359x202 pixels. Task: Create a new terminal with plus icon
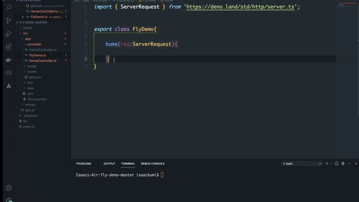click(326, 163)
